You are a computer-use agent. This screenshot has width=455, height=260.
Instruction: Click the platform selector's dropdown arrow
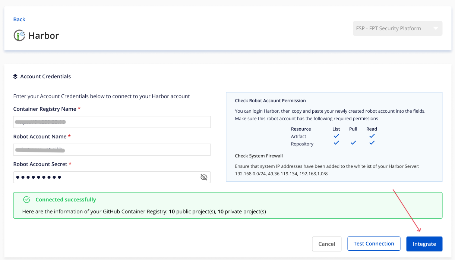coord(436,28)
